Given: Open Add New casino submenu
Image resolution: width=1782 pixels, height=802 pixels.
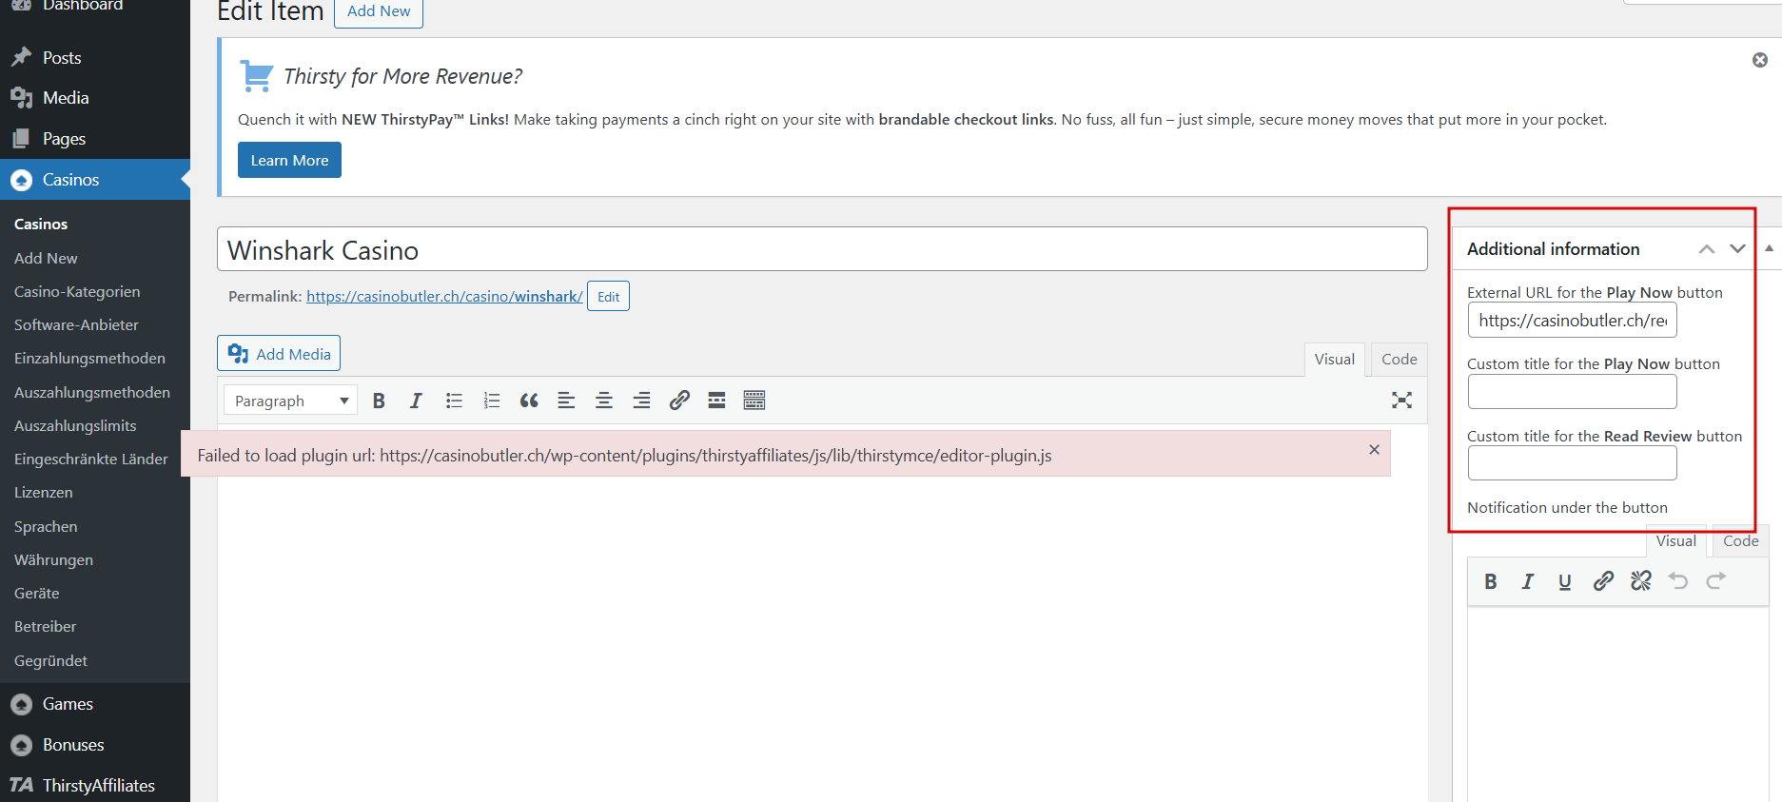Looking at the screenshot, I should pyautogui.click(x=46, y=258).
